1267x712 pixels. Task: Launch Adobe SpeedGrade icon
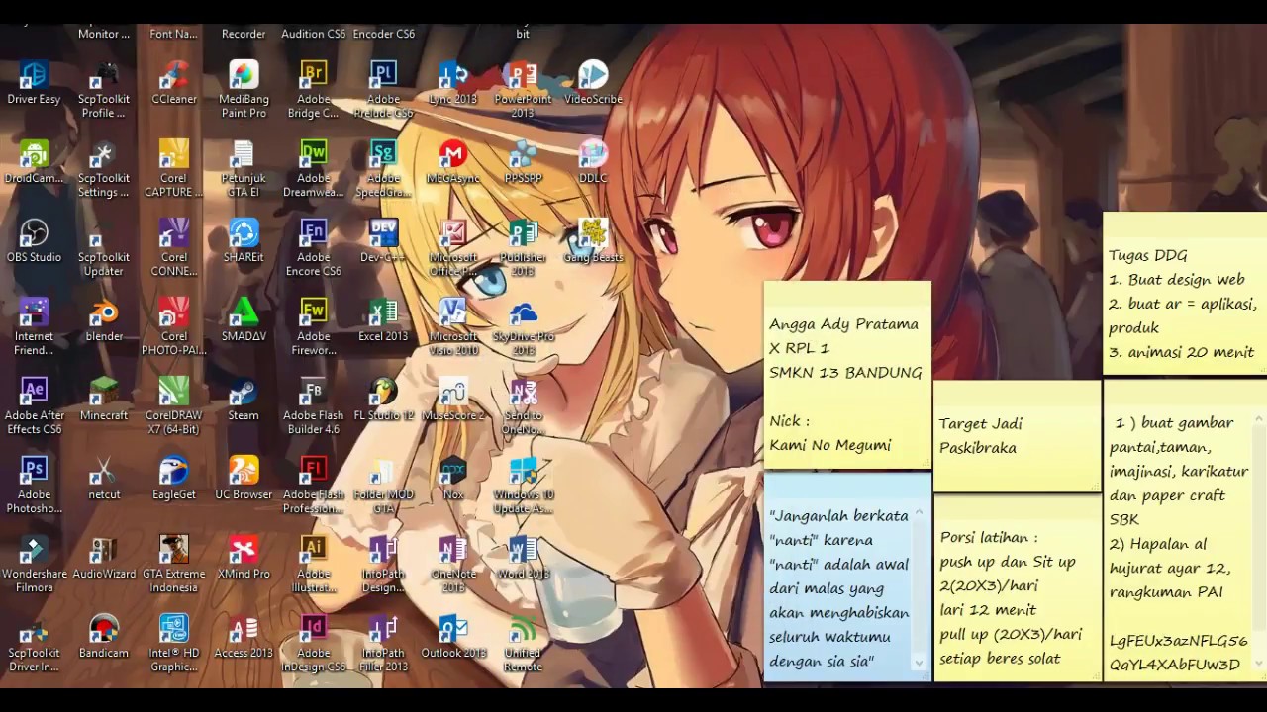tap(383, 169)
